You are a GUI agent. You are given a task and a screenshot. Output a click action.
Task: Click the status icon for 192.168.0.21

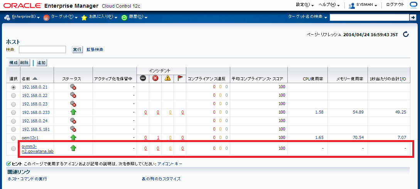tap(73, 87)
